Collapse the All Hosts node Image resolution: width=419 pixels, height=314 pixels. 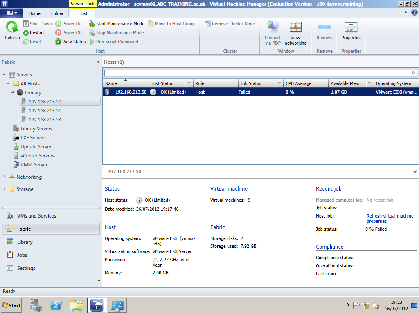(8, 83)
